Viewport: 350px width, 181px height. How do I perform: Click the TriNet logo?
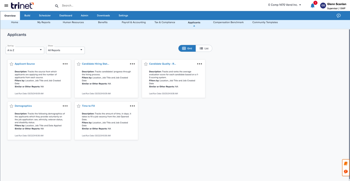tap(22, 5)
